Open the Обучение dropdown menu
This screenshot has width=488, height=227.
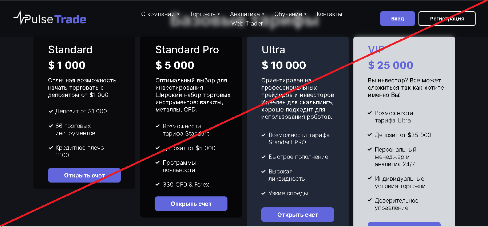[x=290, y=14]
